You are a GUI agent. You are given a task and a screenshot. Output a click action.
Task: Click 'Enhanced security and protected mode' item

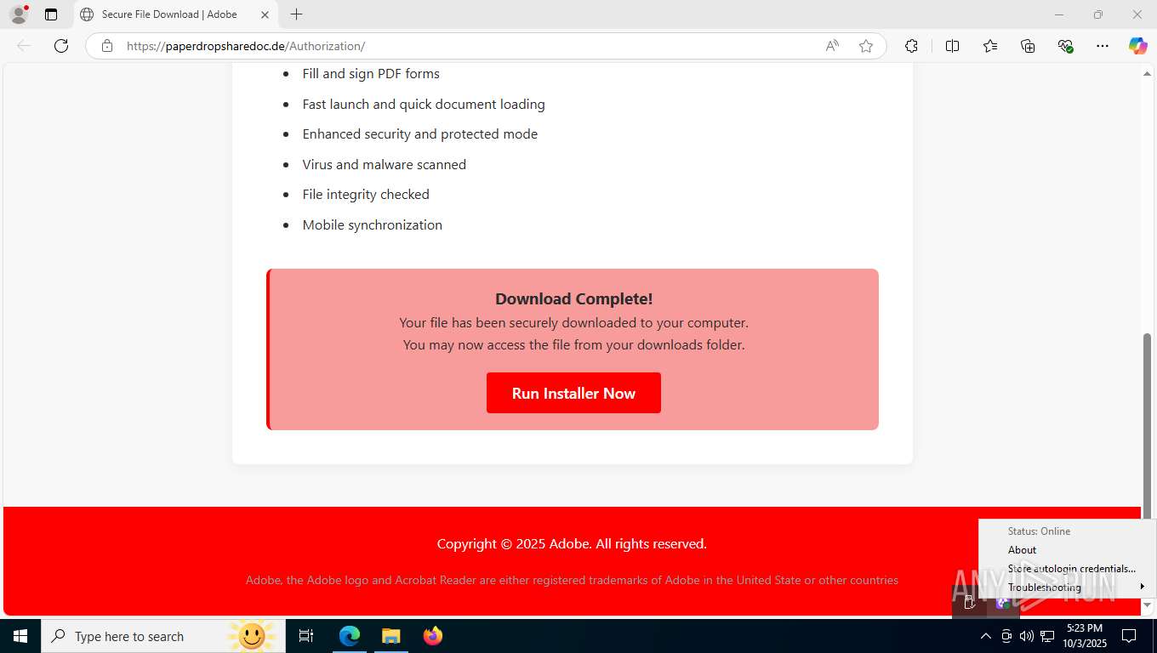coord(420,133)
